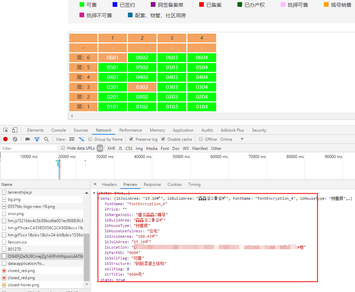
Task: Click room 0101 cell
Action: 113,107
